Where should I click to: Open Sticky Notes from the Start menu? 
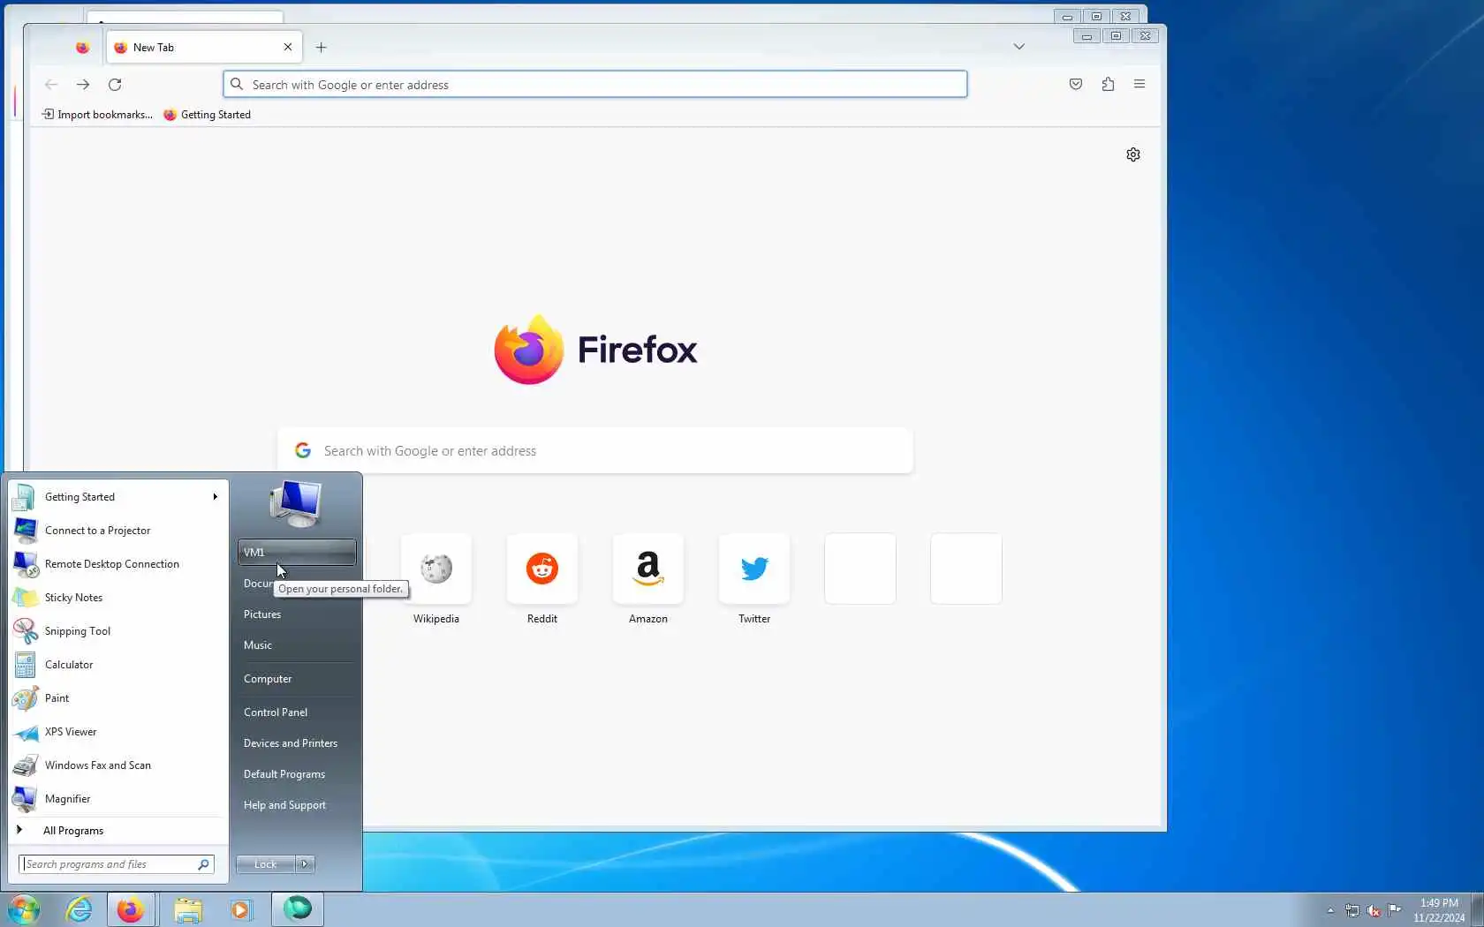(x=118, y=598)
